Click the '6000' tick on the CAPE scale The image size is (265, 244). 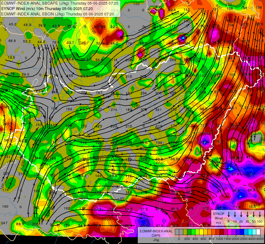(x=260, y=239)
